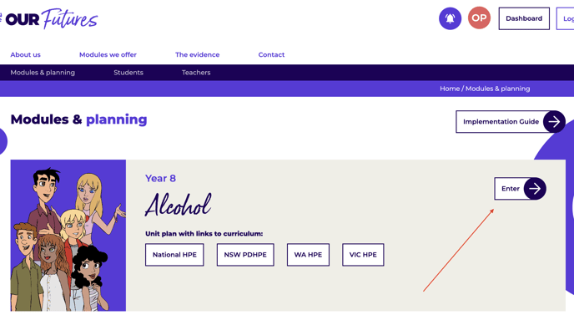Open the Contact link
This screenshot has width=574, height=315.
coord(271,54)
